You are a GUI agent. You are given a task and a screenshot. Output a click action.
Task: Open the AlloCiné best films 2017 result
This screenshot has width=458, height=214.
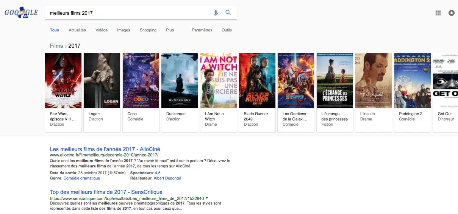[105, 149]
